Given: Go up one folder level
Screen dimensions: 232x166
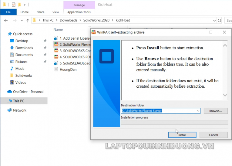Looking at the screenshot, I should (x=28, y=21).
